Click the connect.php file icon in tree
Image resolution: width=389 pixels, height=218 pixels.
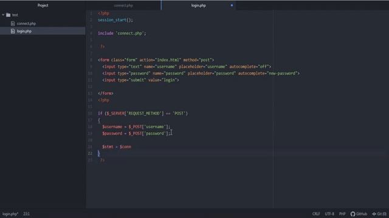(13, 24)
